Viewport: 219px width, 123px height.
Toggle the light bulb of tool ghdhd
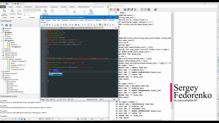pos(8,43)
